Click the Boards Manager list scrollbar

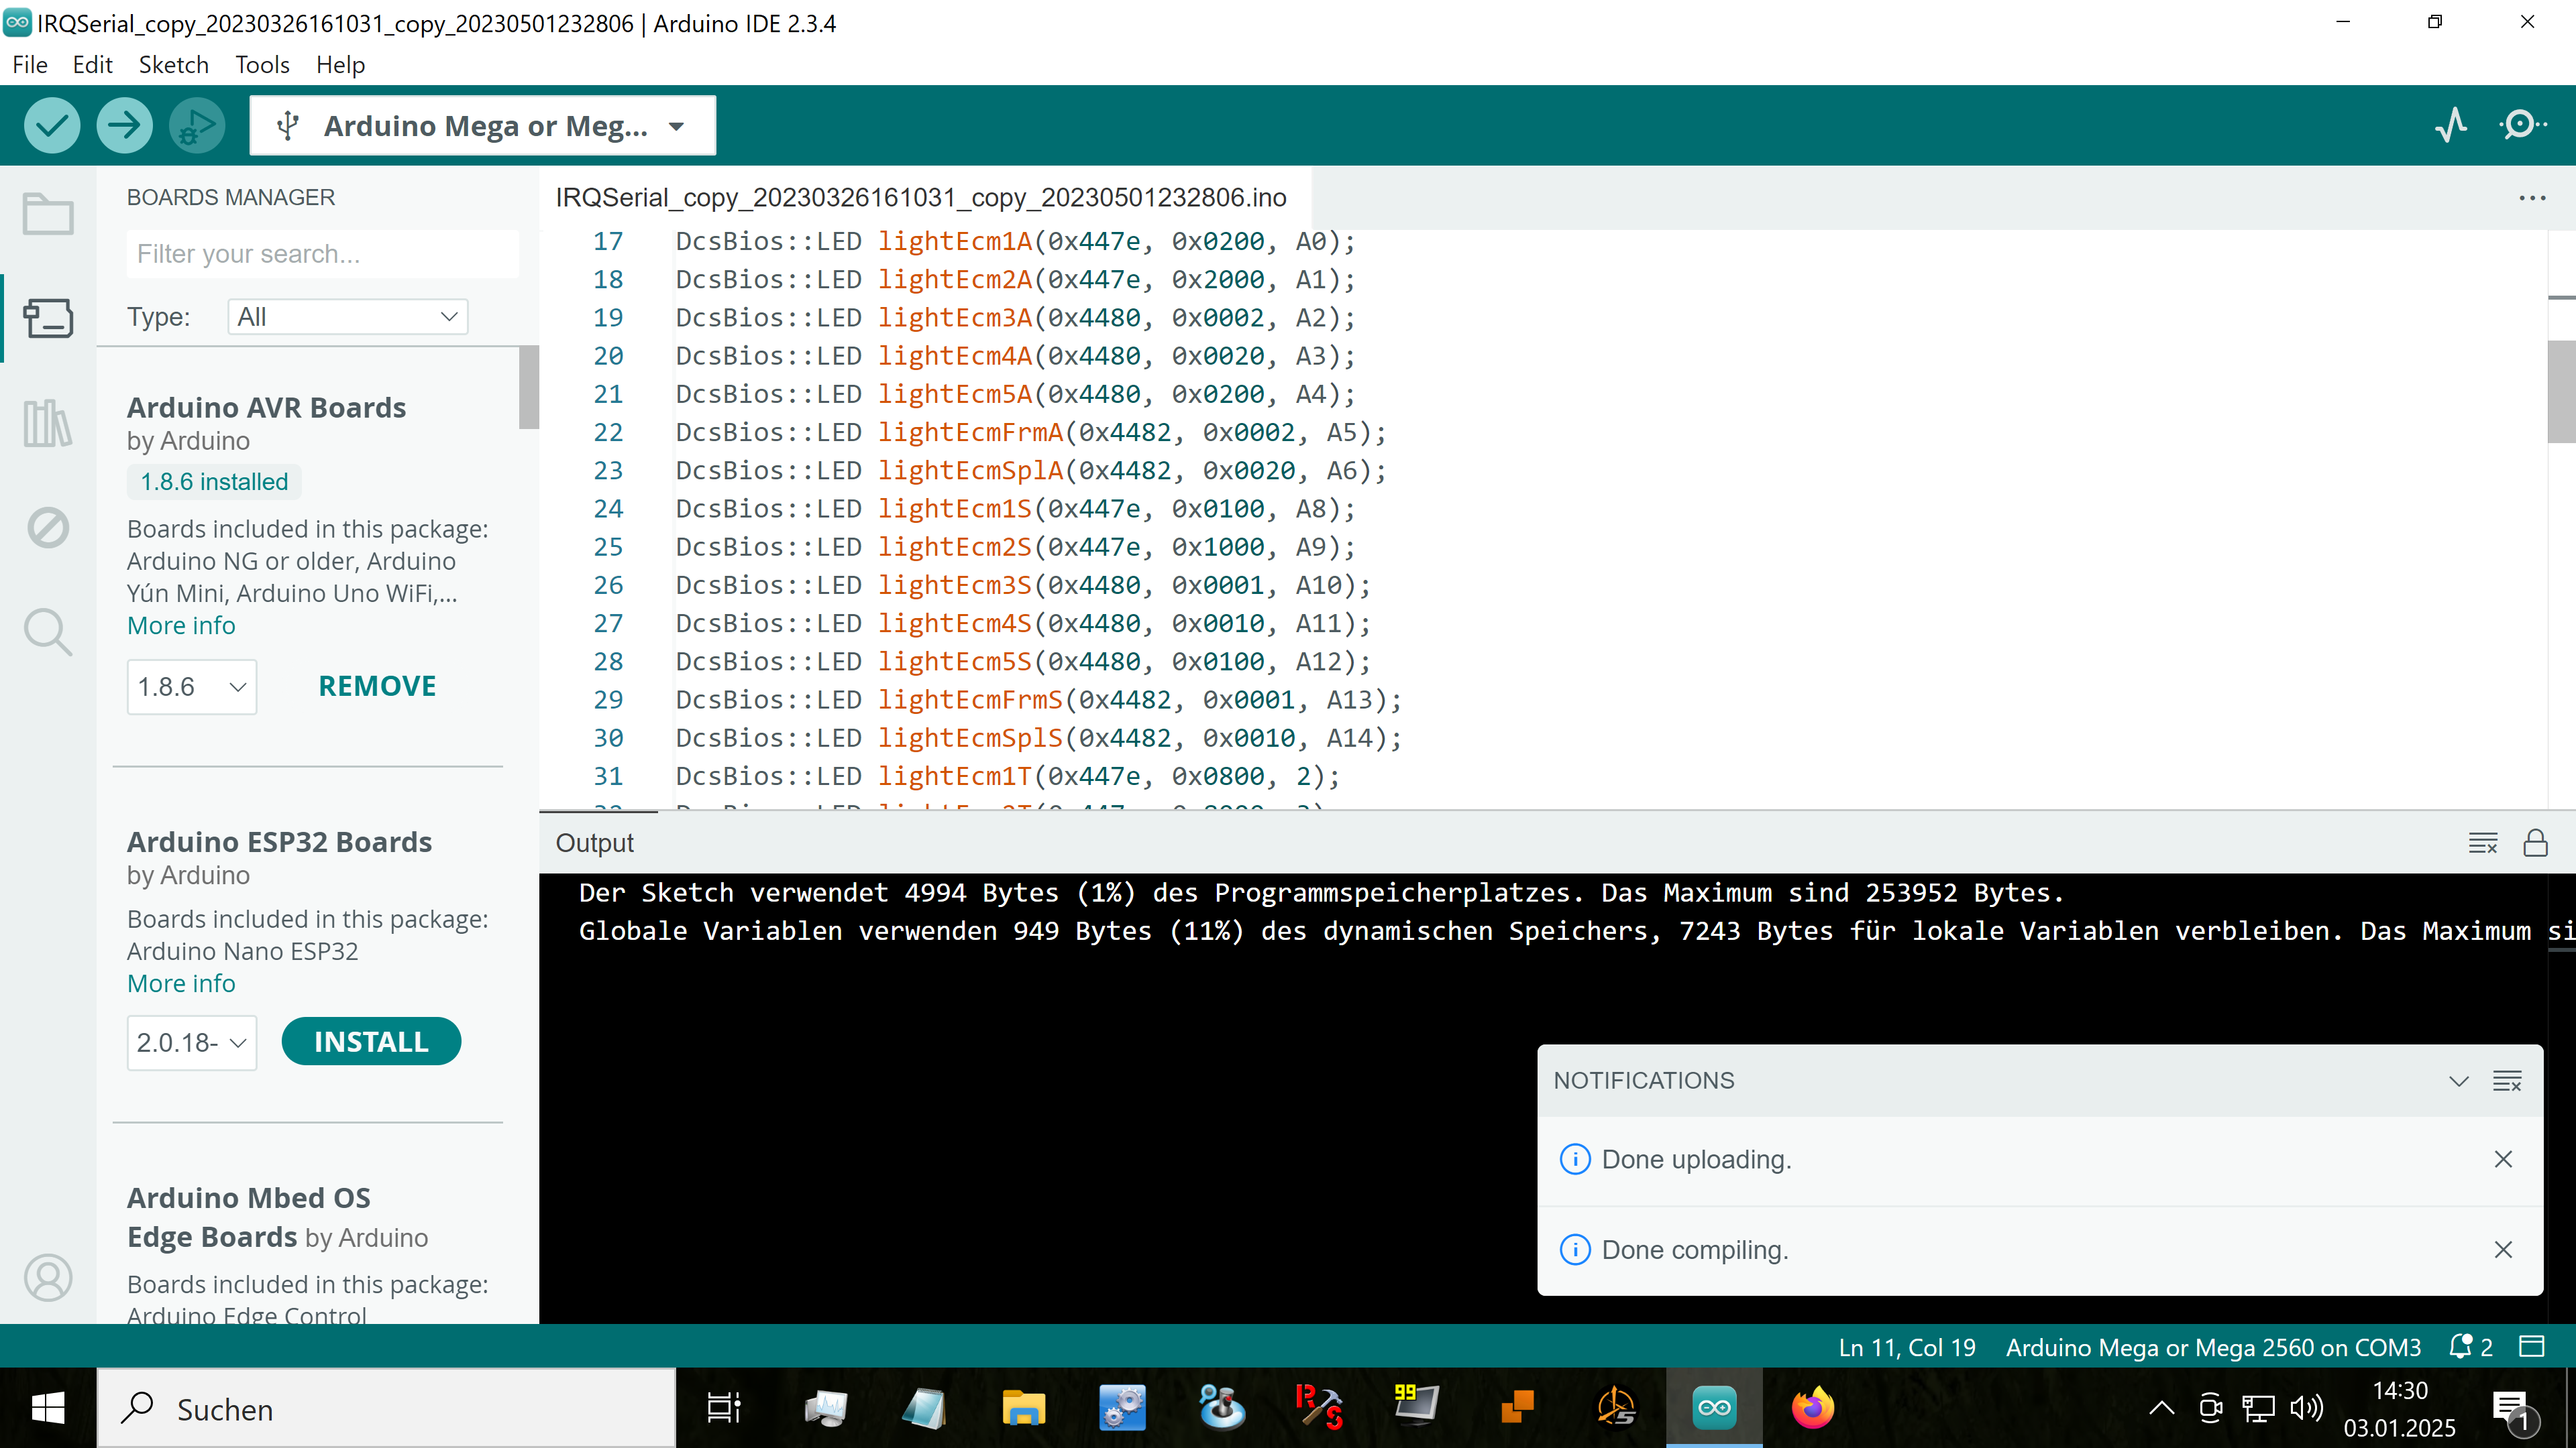click(529, 389)
